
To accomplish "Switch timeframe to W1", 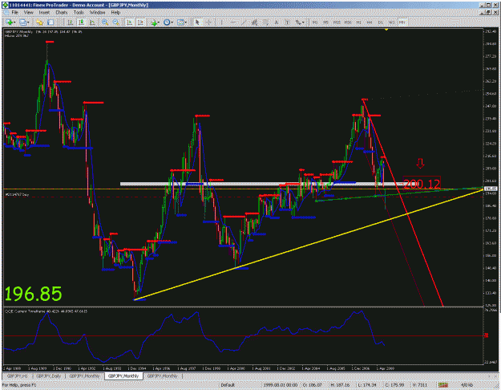I will 391,22.
